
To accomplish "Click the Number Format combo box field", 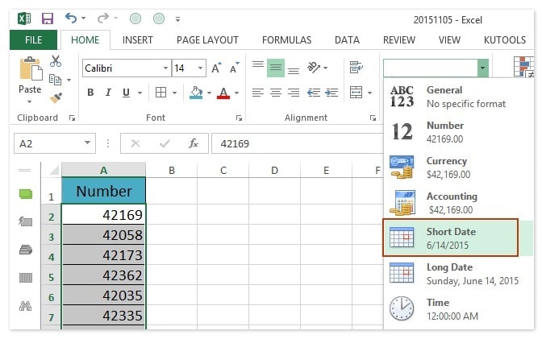I will pyautogui.click(x=431, y=68).
